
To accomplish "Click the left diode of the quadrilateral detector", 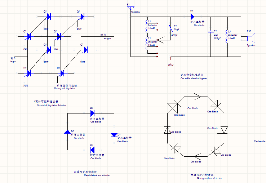I will [67, 132].
